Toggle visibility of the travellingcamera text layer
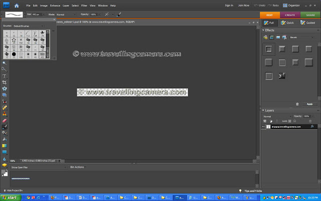 [263, 127]
